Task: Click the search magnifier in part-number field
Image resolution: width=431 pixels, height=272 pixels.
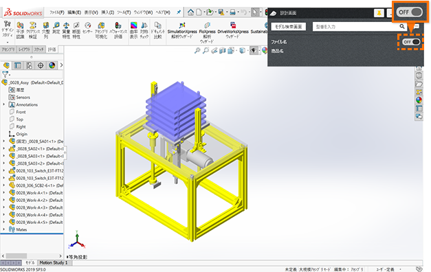Action: 402,26
